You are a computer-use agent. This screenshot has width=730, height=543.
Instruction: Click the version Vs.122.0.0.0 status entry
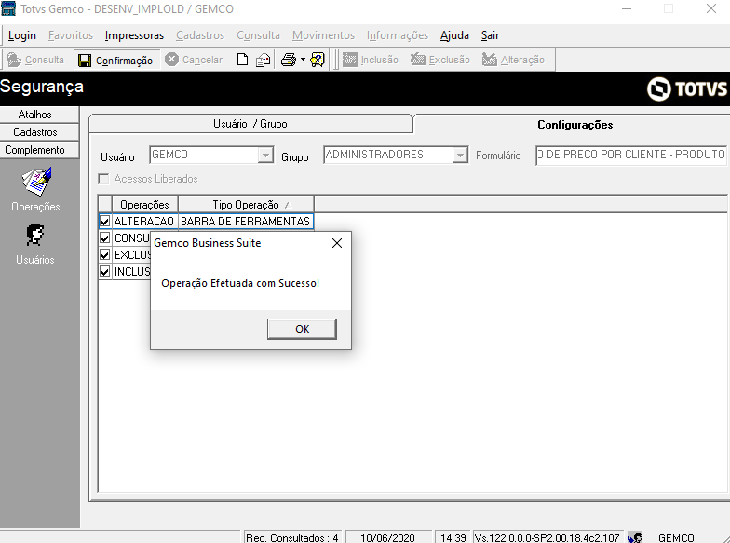(x=547, y=537)
